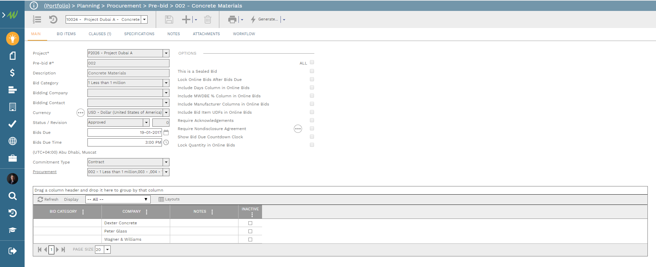Image resolution: width=656 pixels, height=267 pixels.
Task: Enable This is a Sealed Bid
Action: click(312, 71)
